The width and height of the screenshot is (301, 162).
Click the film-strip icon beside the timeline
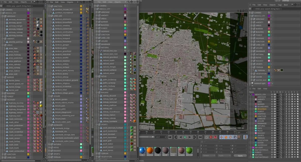(246, 137)
